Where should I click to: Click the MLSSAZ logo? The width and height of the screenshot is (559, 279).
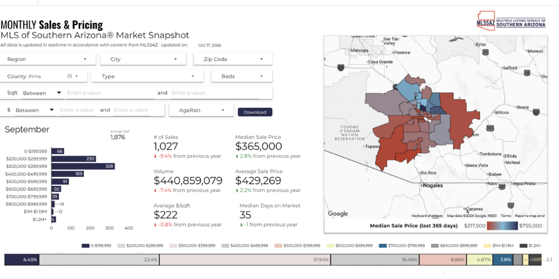coord(511,22)
